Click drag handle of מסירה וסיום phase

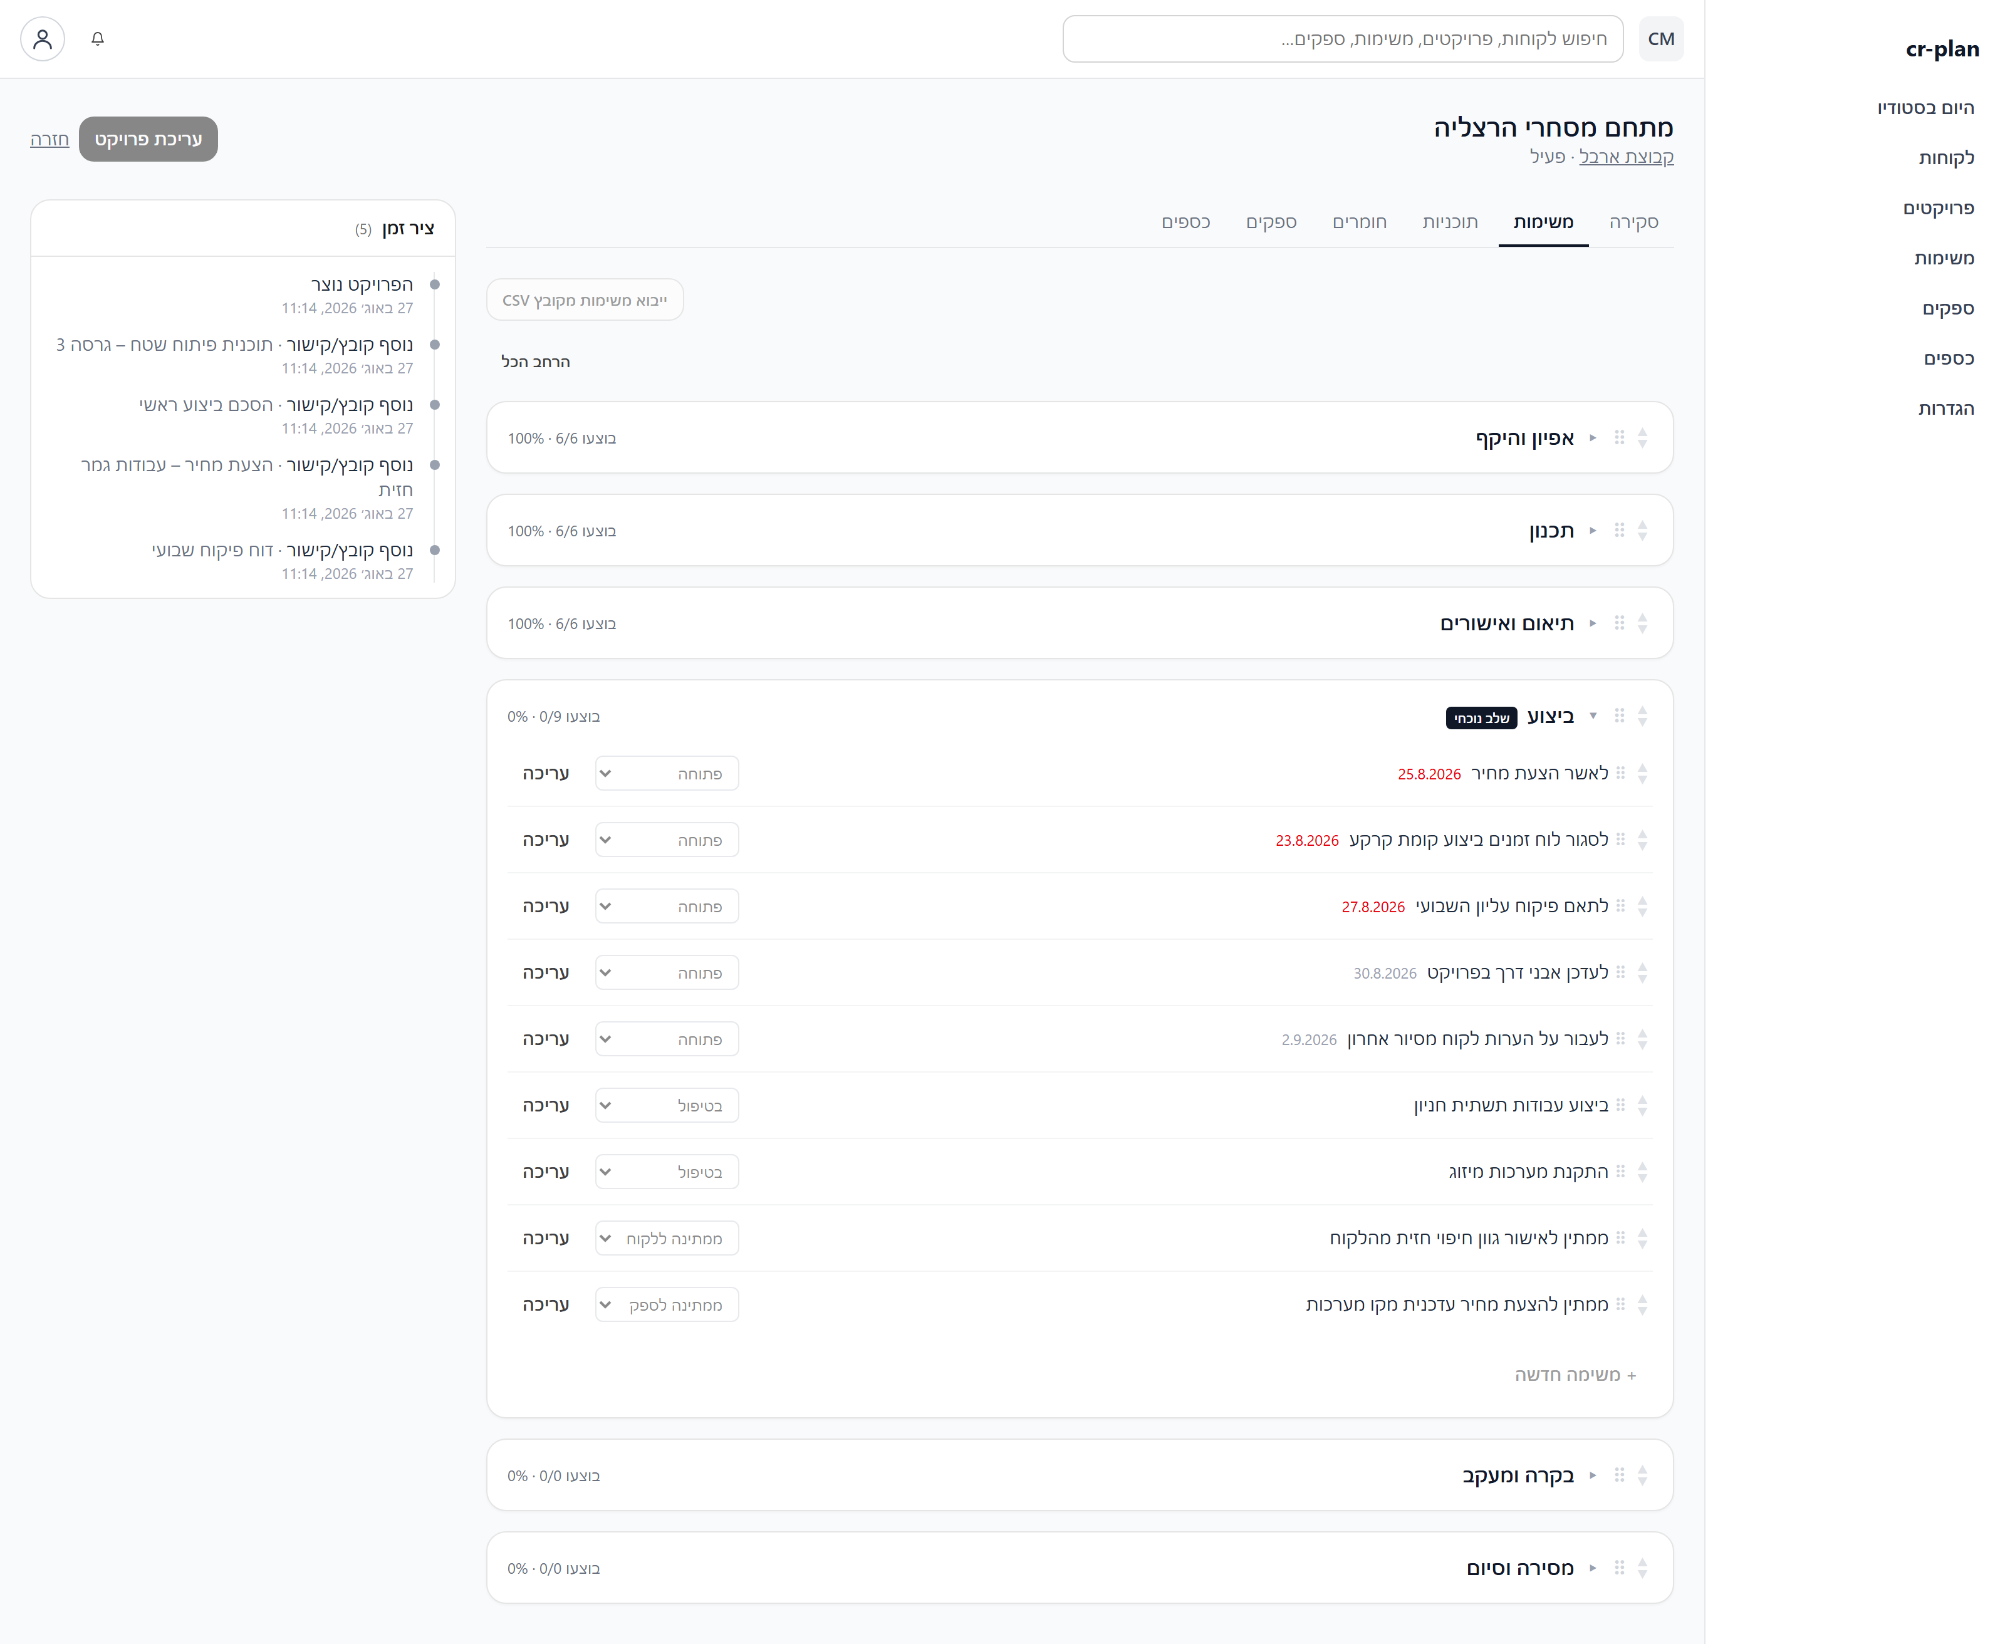[1620, 1568]
